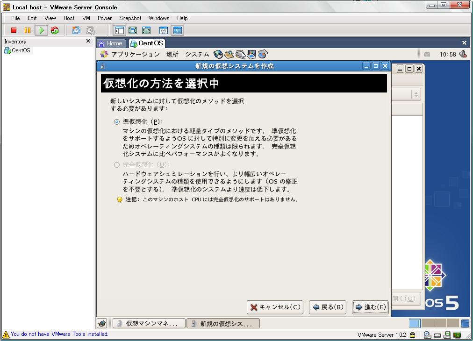Click the CD-ROM device status icon
The image size is (473, 341).
pos(427,334)
